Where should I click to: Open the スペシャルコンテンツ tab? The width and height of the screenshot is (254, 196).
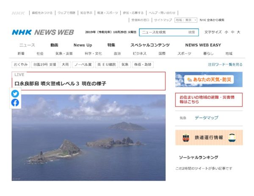[150, 45]
